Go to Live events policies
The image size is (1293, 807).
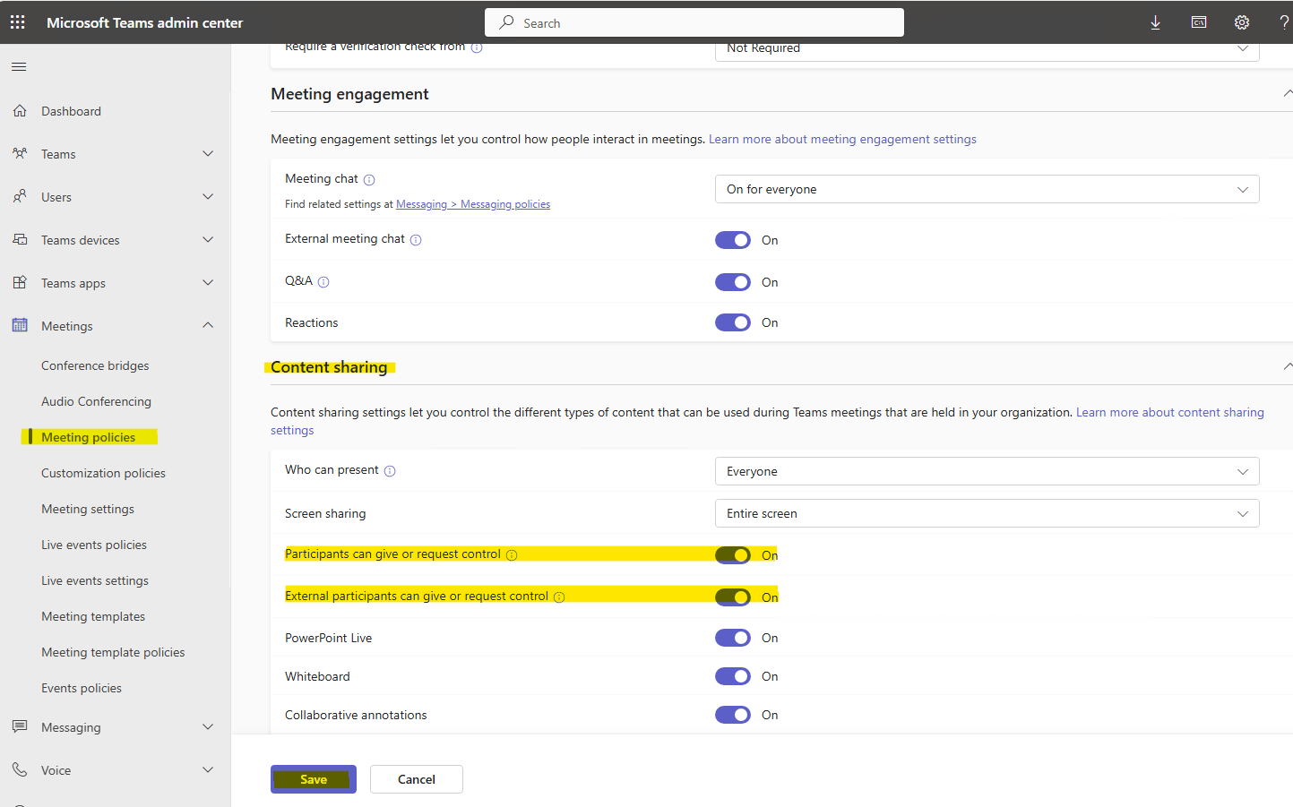(x=94, y=545)
